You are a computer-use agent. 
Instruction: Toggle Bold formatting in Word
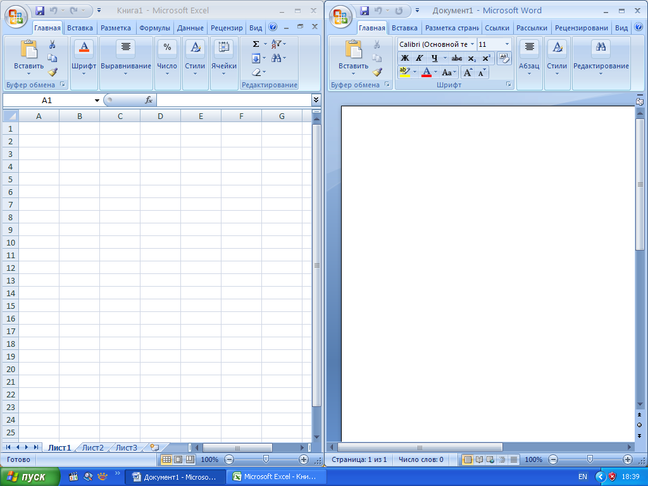click(x=405, y=58)
